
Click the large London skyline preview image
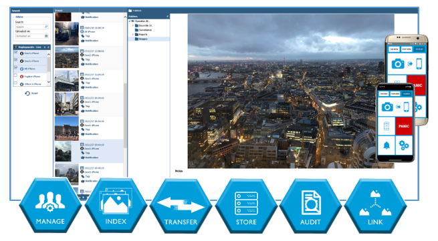pos(291,91)
